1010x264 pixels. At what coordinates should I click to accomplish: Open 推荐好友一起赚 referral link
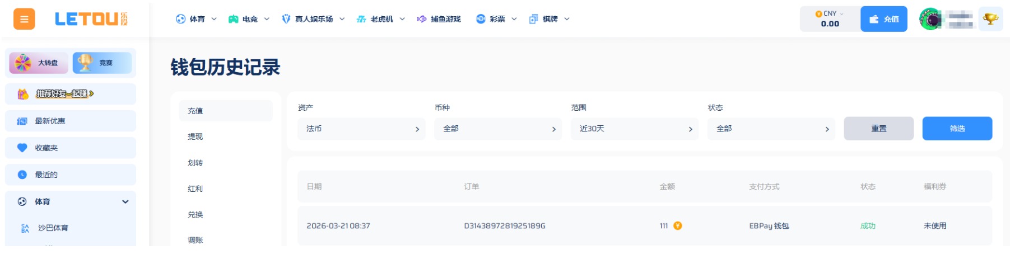click(71, 94)
